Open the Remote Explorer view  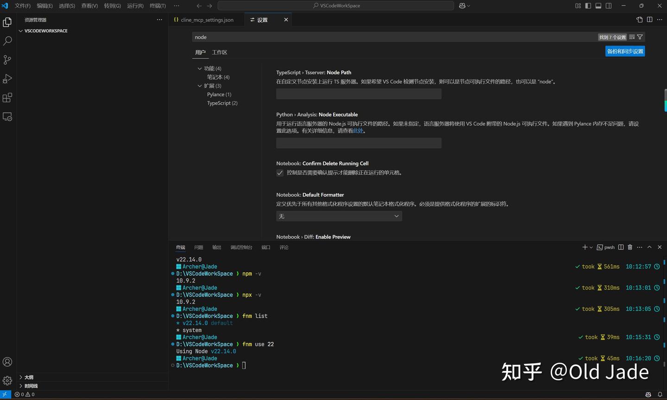click(x=7, y=117)
